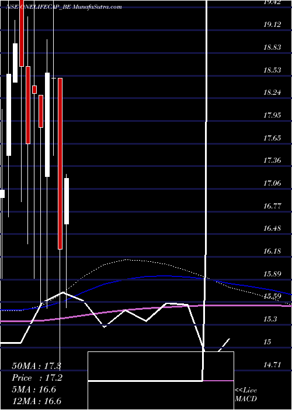
Task: Click the 15.89 price axis label
Action: [x=272, y=274]
